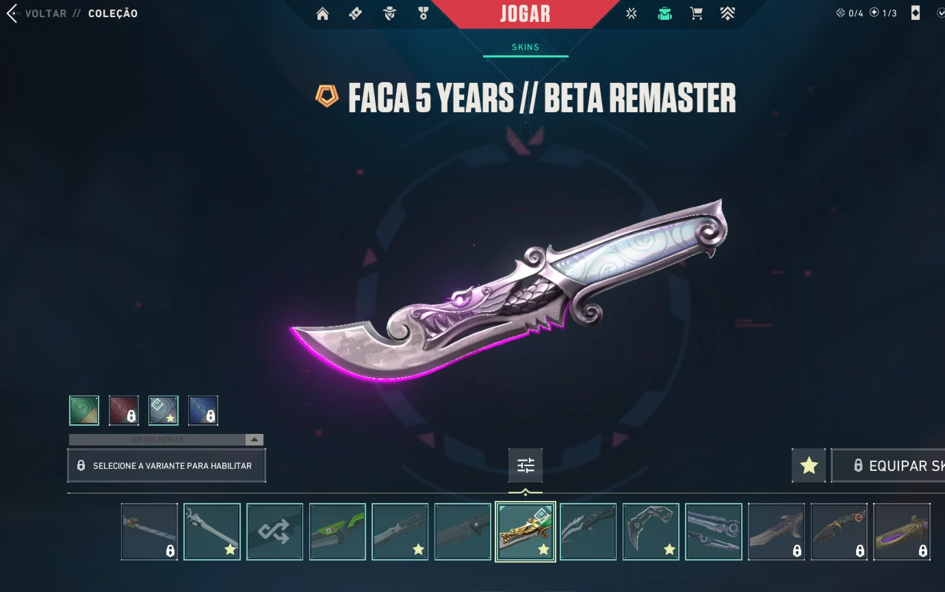This screenshot has width=945, height=592.
Task: Open the Career medal icon
Action: (423, 14)
